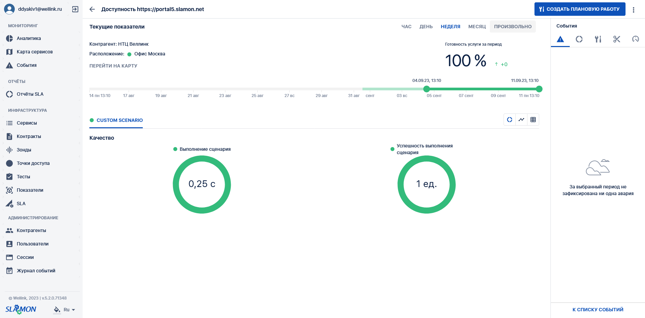645x318 pixels.
Task: Click the Выполнение сценария donut chart
Action: tap(202, 184)
